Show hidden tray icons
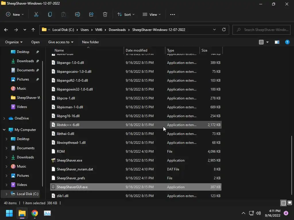This screenshot has height=220, width=294. (243, 213)
